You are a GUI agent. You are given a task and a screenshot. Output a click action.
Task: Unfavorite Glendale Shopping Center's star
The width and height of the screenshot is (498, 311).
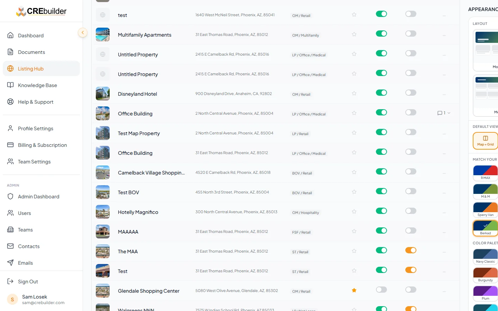pos(354,290)
